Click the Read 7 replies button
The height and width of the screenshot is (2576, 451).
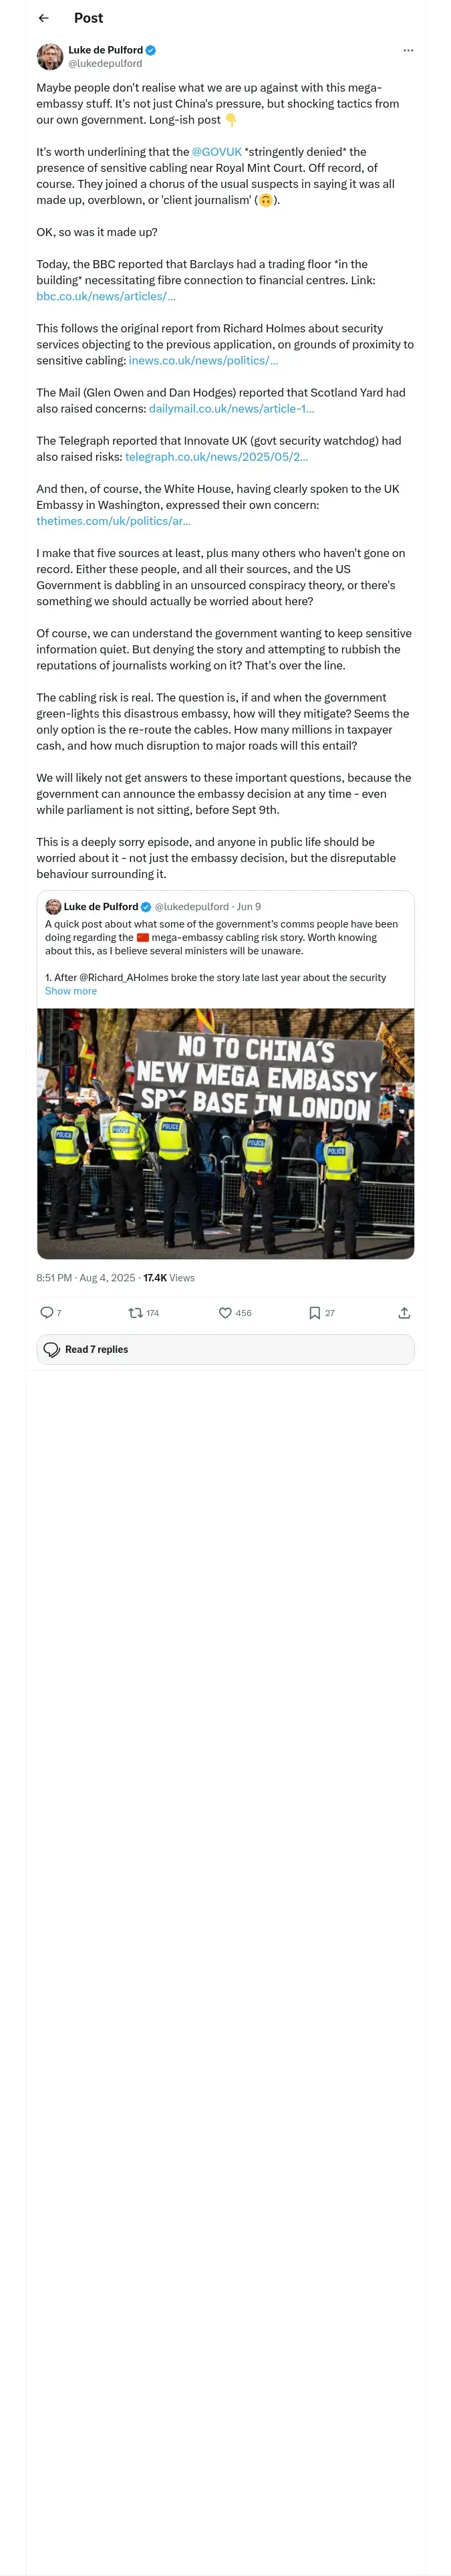[x=225, y=1349]
